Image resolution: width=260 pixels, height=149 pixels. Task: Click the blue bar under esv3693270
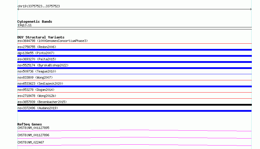tap(134, 62)
